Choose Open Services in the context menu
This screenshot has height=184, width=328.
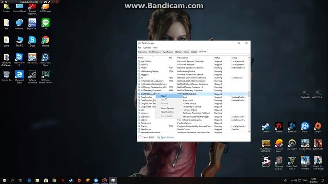(x=168, y=108)
